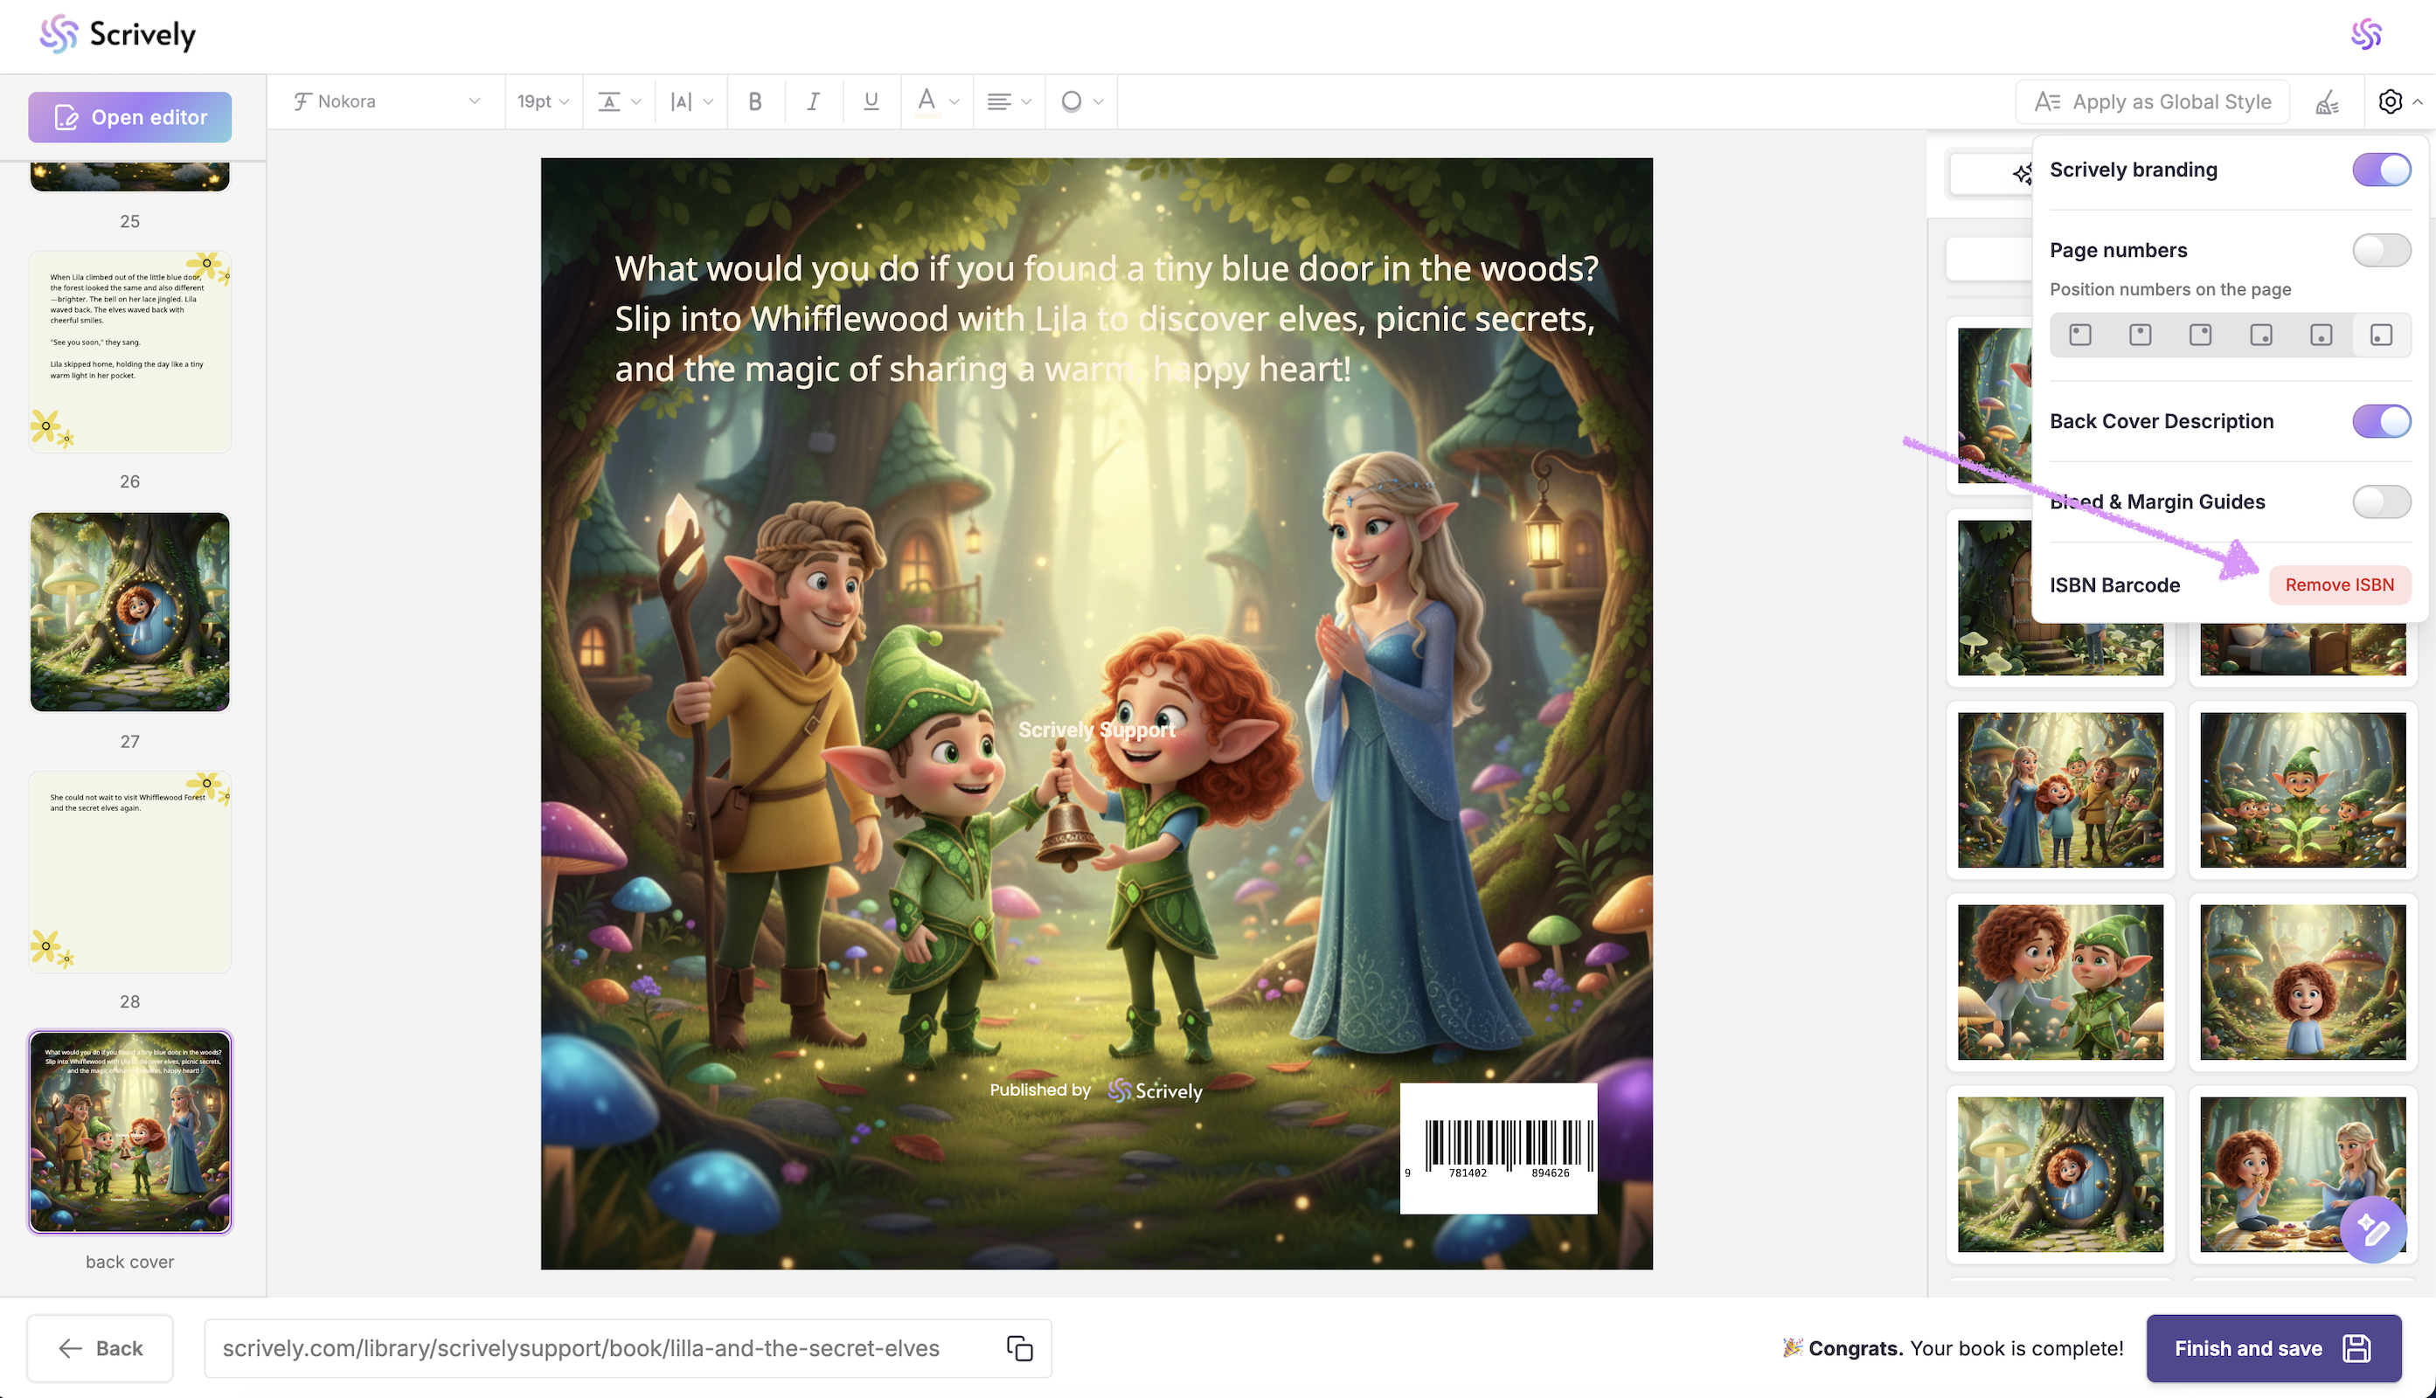Click Finish and save
Image resolution: width=2436 pixels, height=1398 pixels.
coord(2273,1348)
